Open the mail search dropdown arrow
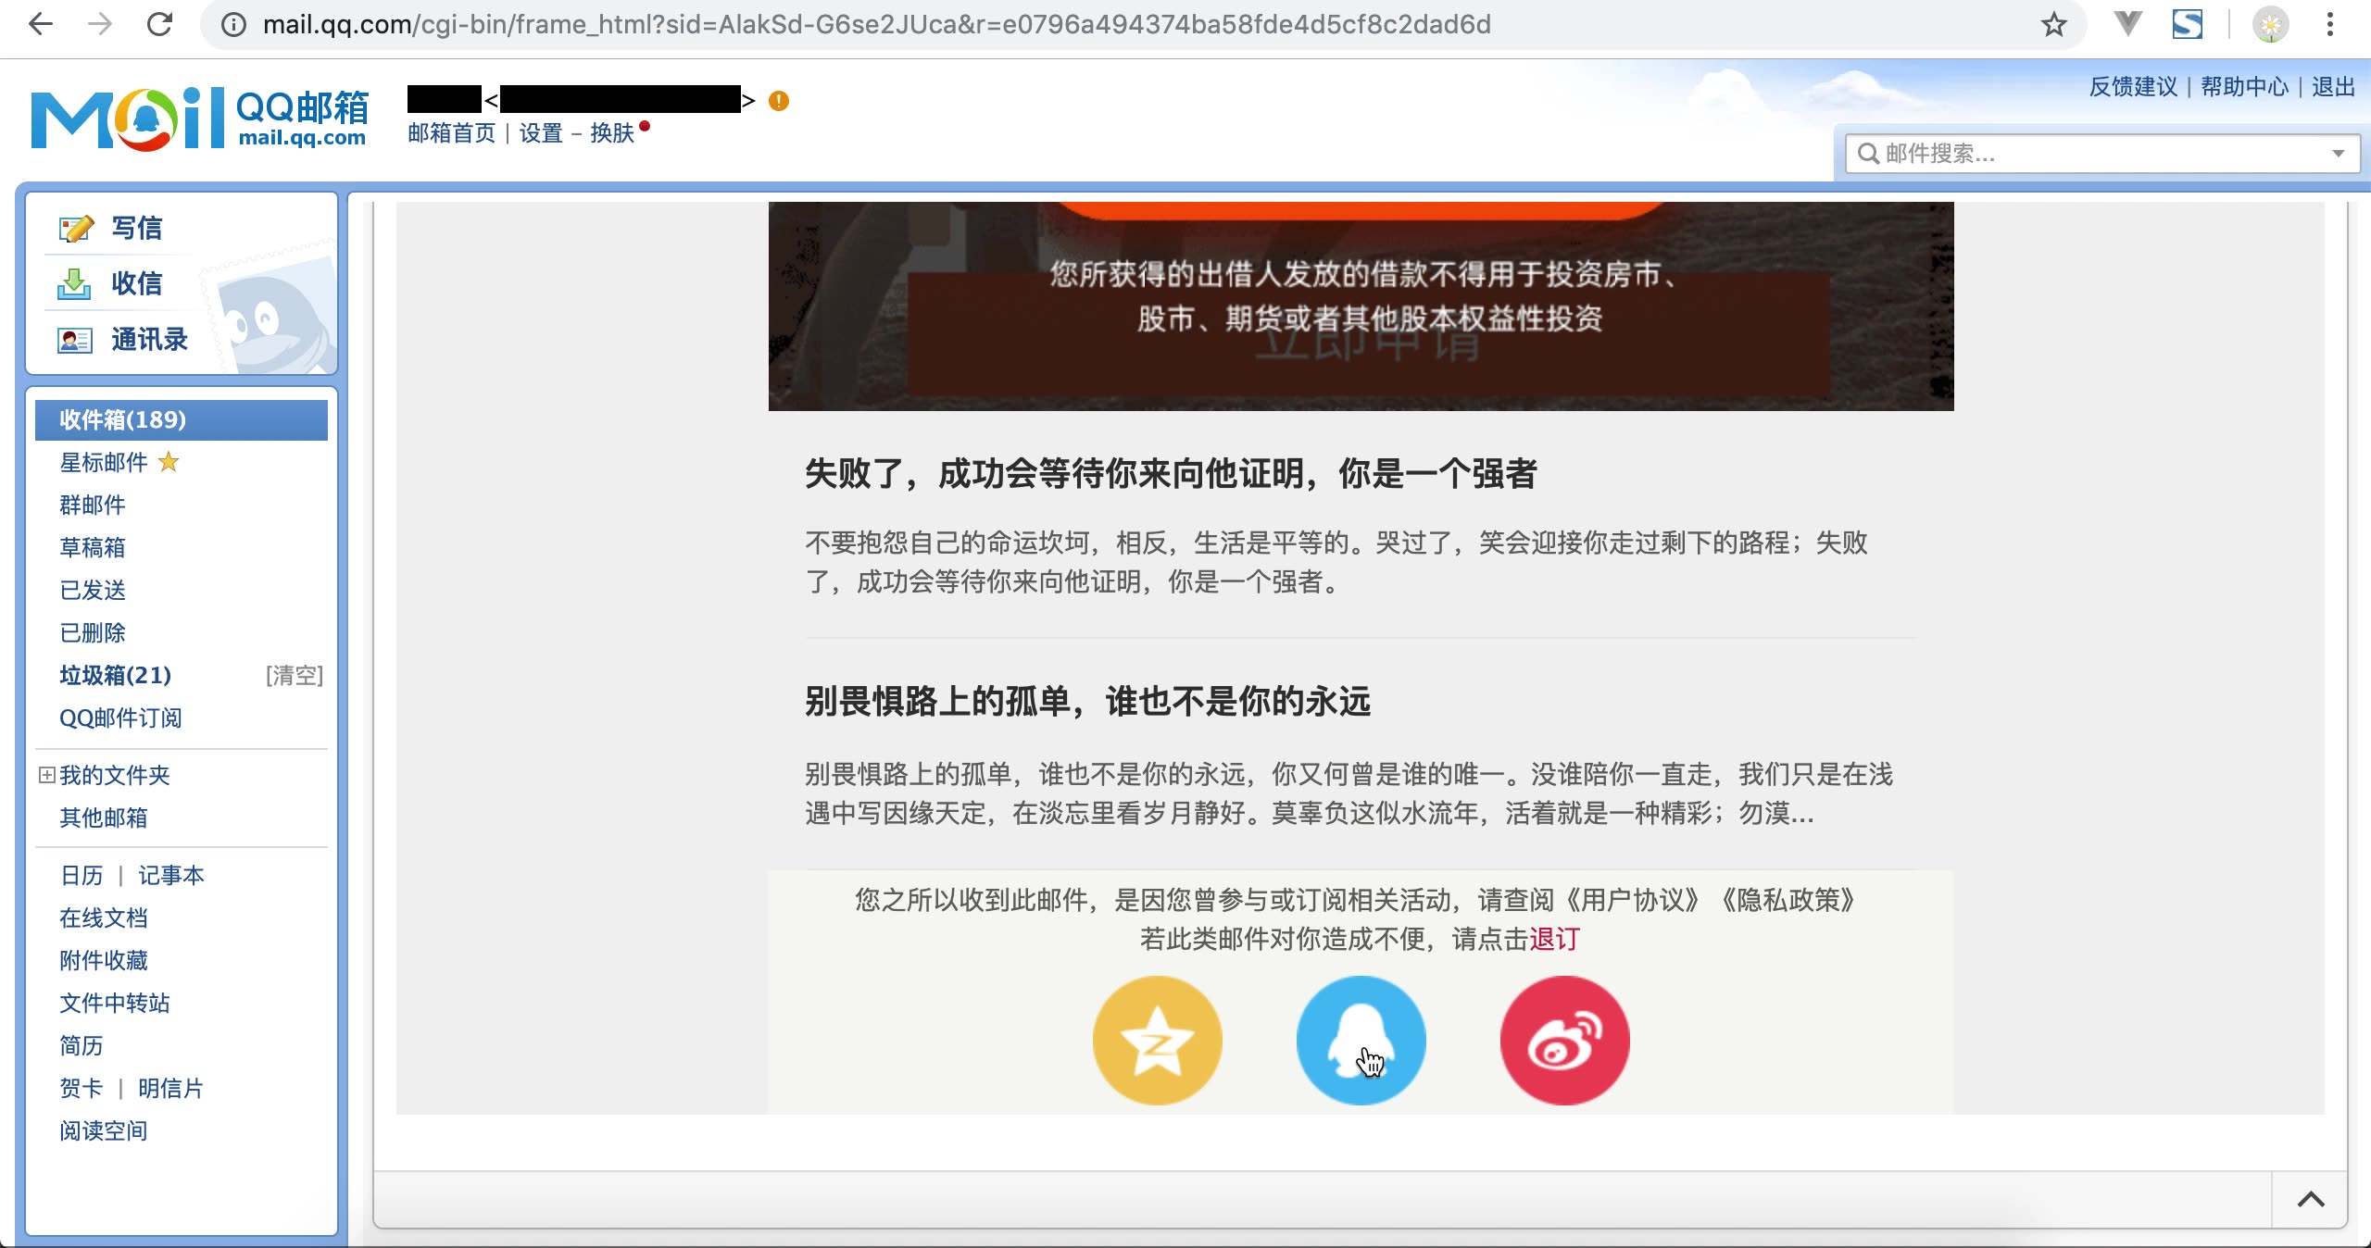Image resolution: width=2371 pixels, height=1248 pixels. 2339,154
